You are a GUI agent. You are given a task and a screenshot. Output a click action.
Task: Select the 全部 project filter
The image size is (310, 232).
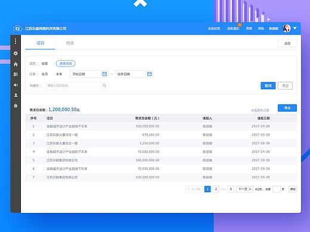point(45,64)
